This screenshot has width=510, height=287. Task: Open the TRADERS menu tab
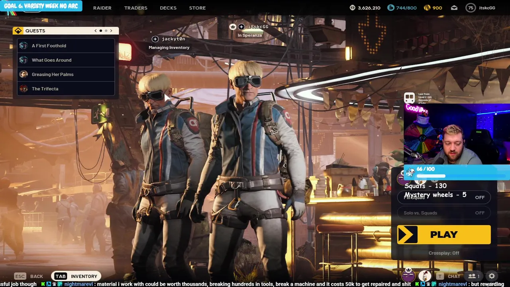[x=135, y=8]
